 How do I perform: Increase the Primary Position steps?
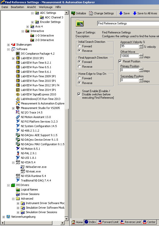click(x=141, y=69)
